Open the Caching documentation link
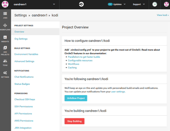 click(72, 68)
